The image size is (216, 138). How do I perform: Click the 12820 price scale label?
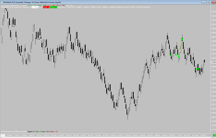[x=213, y=100]
